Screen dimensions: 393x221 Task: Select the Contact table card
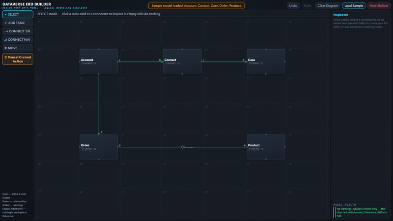click(x=182, y=62)
